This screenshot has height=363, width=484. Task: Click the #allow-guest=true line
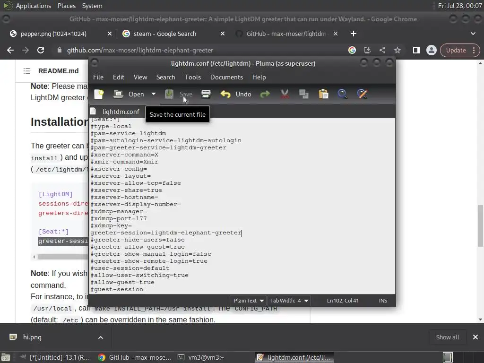[x=122, y=283]
